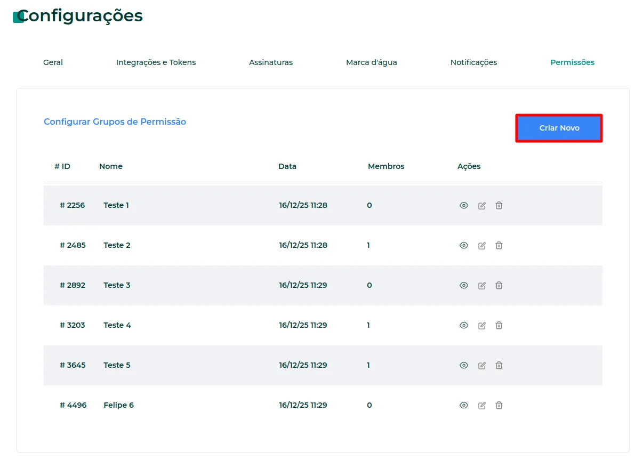Click the edit icon for Teste 4
Image resolution: width=643 pixels, height=460 pixels.
click(x=482, y=325)
